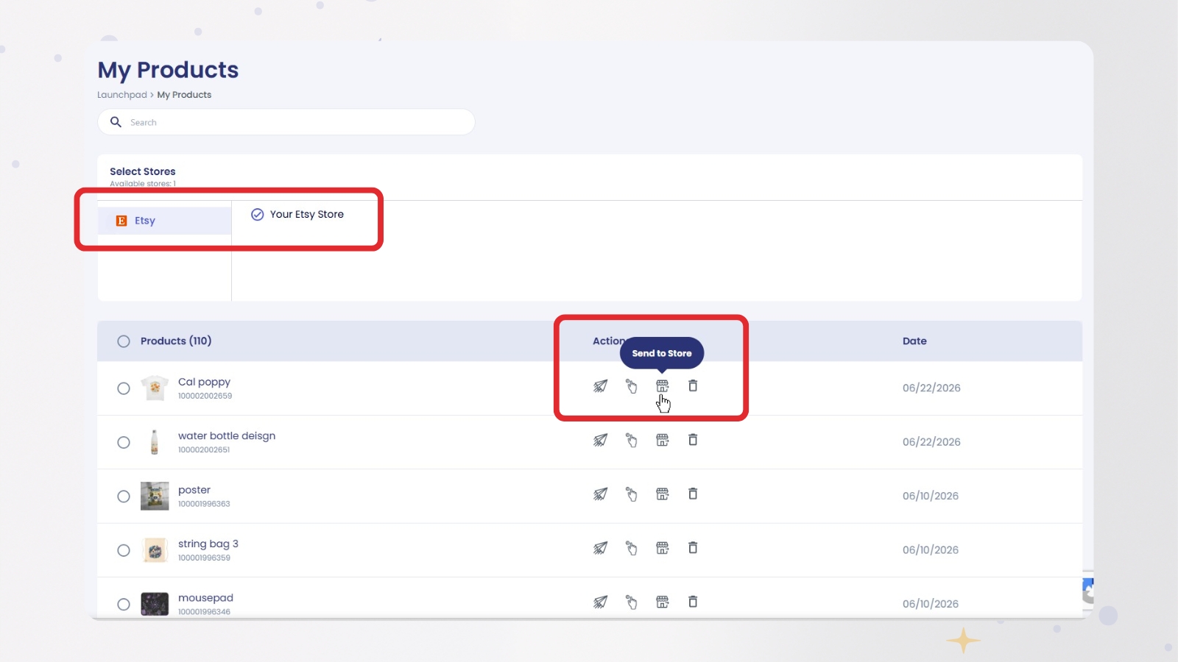
Task: Click the Date column header
Action: click(x=914, y=341)
